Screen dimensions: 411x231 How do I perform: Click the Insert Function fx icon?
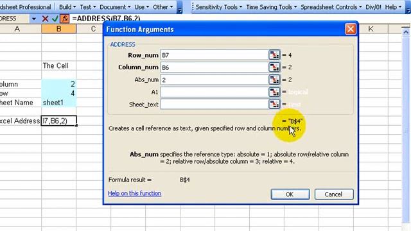64,19
